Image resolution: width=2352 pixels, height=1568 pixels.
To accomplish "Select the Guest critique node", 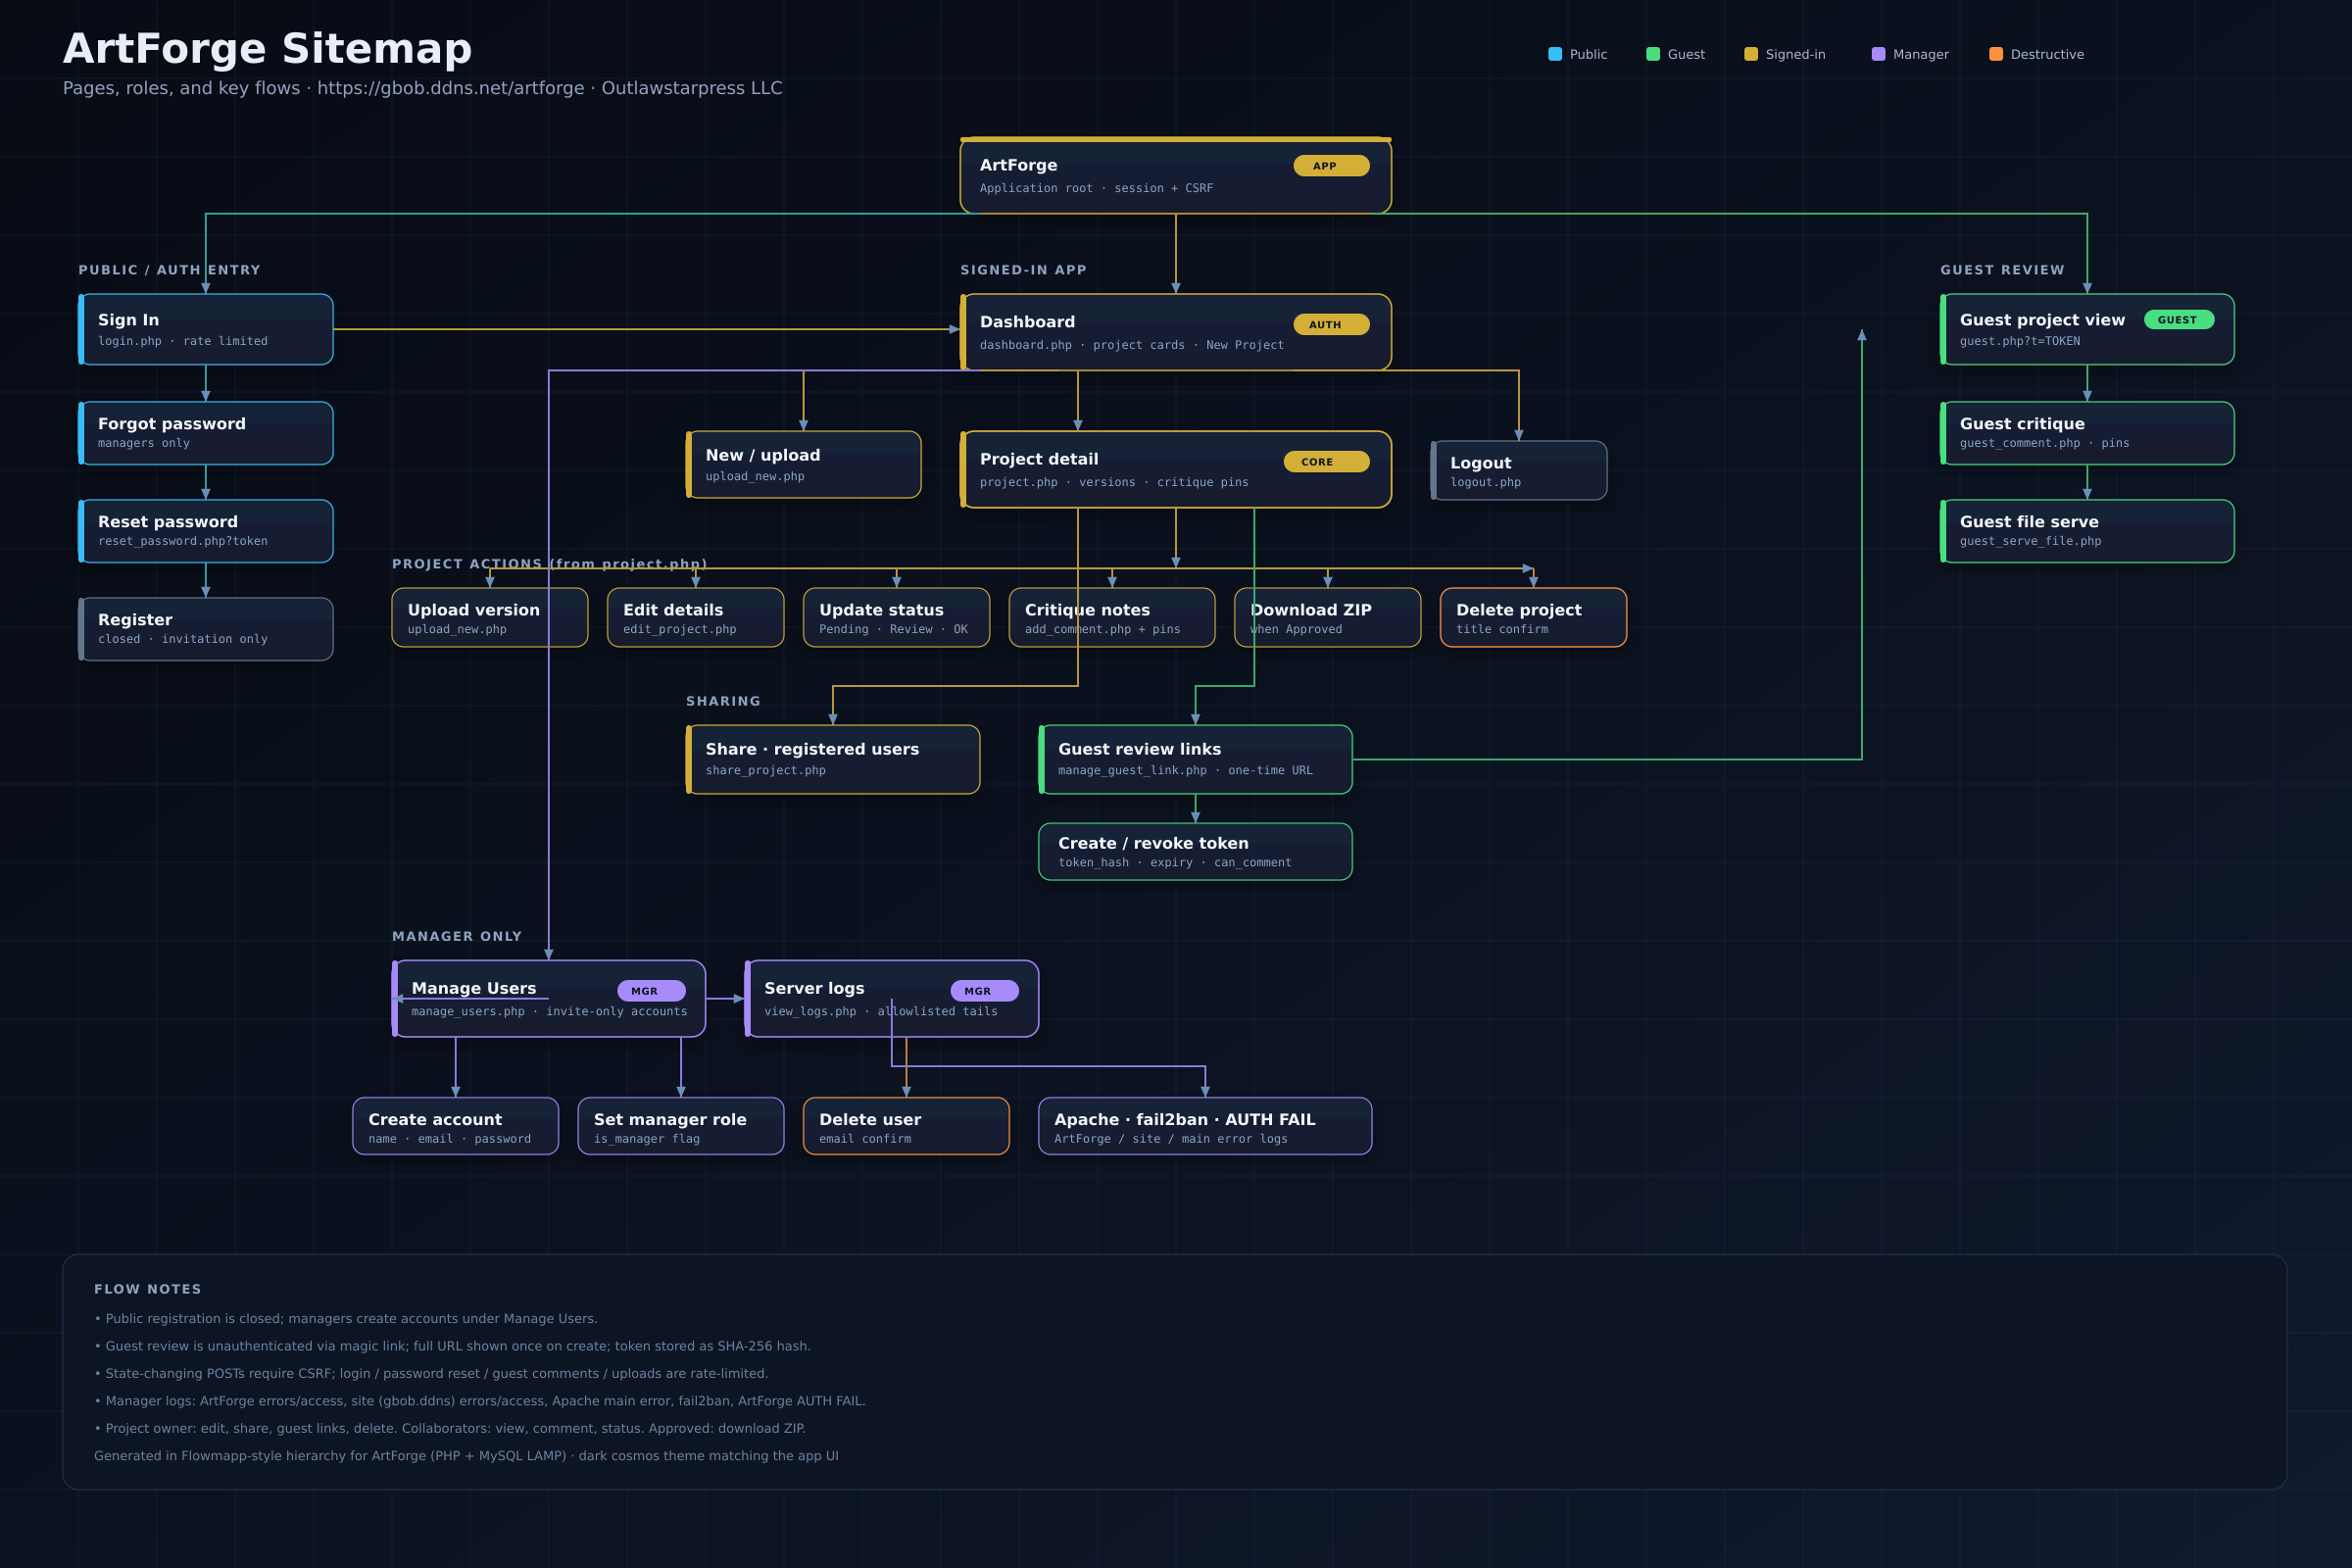I will (2087, 433).
